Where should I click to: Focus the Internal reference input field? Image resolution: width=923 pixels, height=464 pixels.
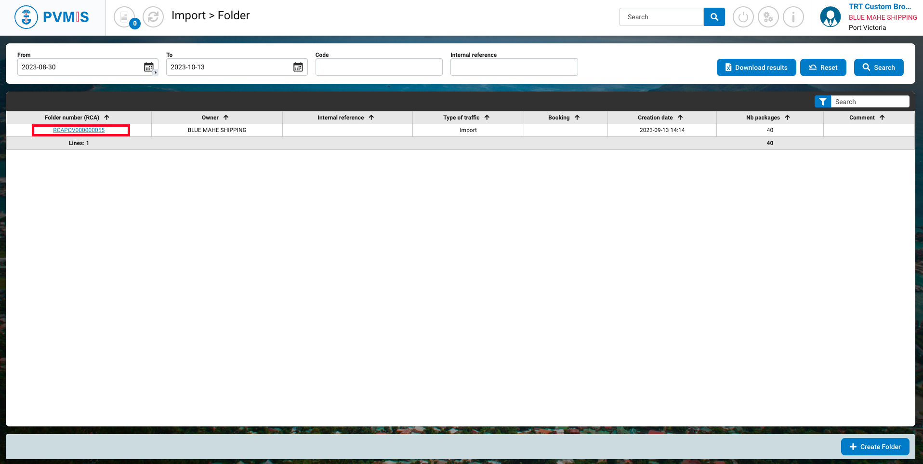514,67
